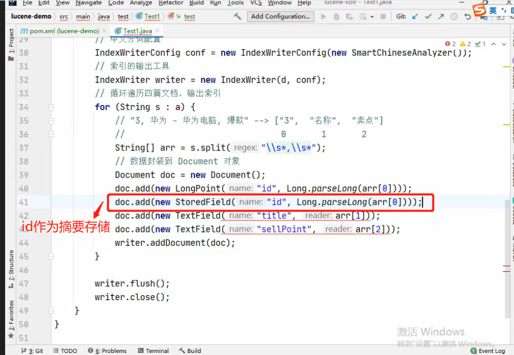This screenshot has width=514, height=355.
Task: Open the View menu
Action: tap(63, 3)
